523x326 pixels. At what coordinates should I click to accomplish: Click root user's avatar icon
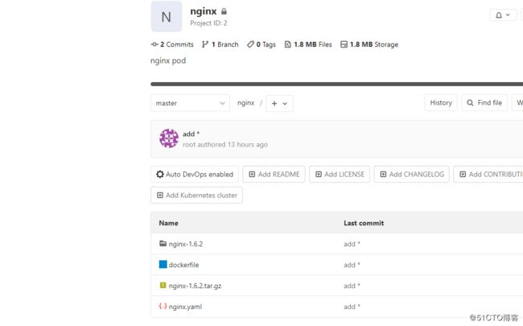pos(169,138)
